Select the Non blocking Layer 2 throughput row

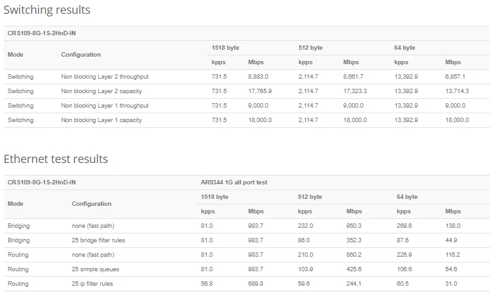coord(105,77)
